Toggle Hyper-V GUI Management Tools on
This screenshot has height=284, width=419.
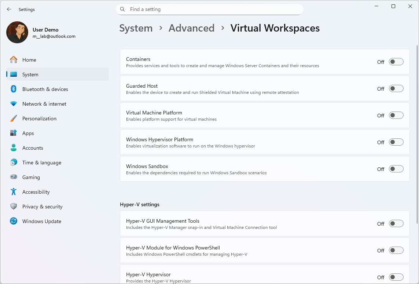coord(396,223)
